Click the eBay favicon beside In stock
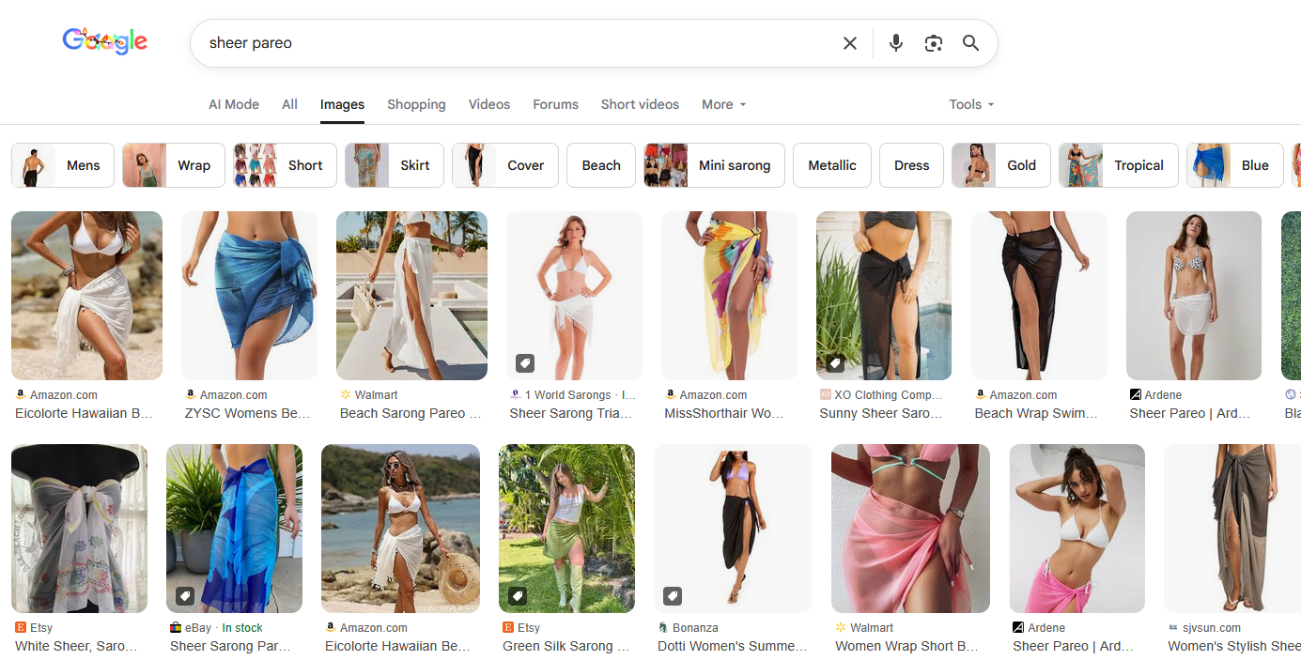This screenshot has width=1301, height=660. [x=176, y=628]
